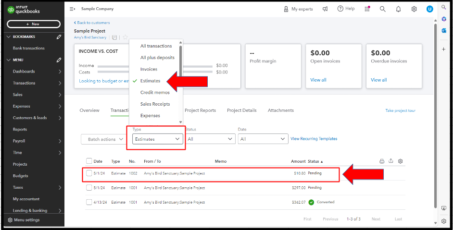Click the New button
The width and height of the screenshot is (453, 230).
coord(34,24)
